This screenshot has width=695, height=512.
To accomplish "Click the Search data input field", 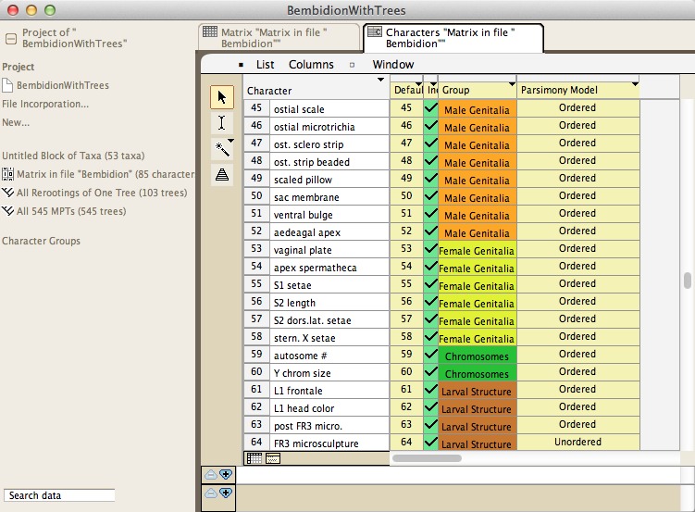I will click(59, 495).
